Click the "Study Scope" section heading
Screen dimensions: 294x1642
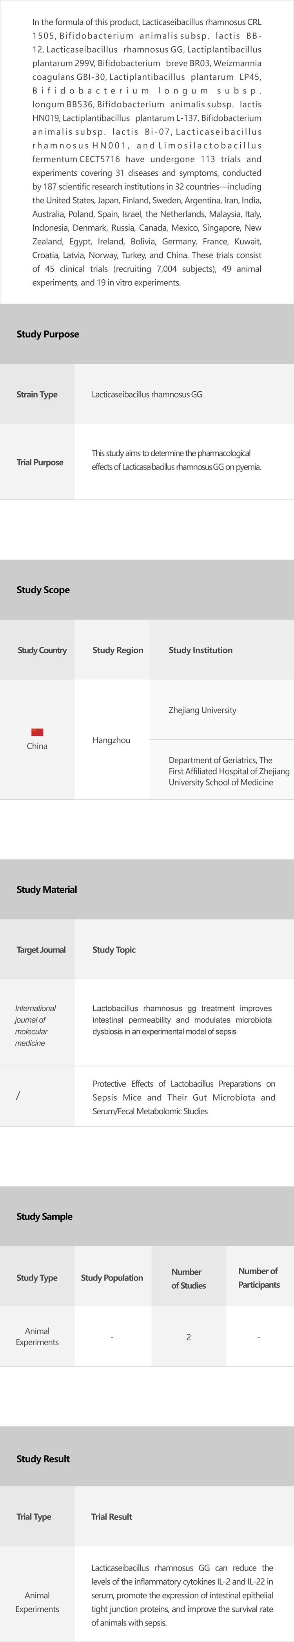(43, 590)
